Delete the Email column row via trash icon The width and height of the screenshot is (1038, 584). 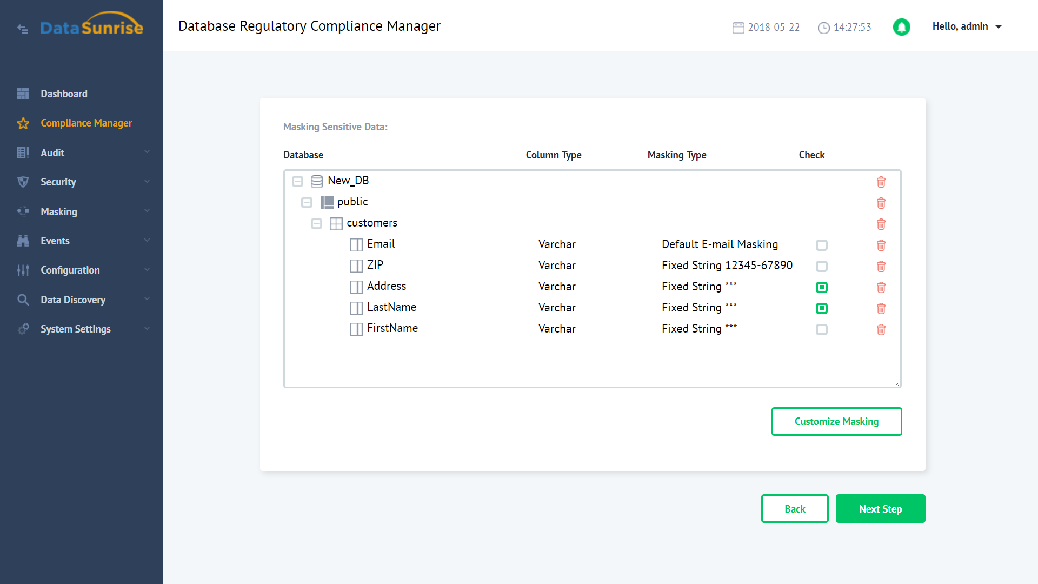tap(881, 245)
